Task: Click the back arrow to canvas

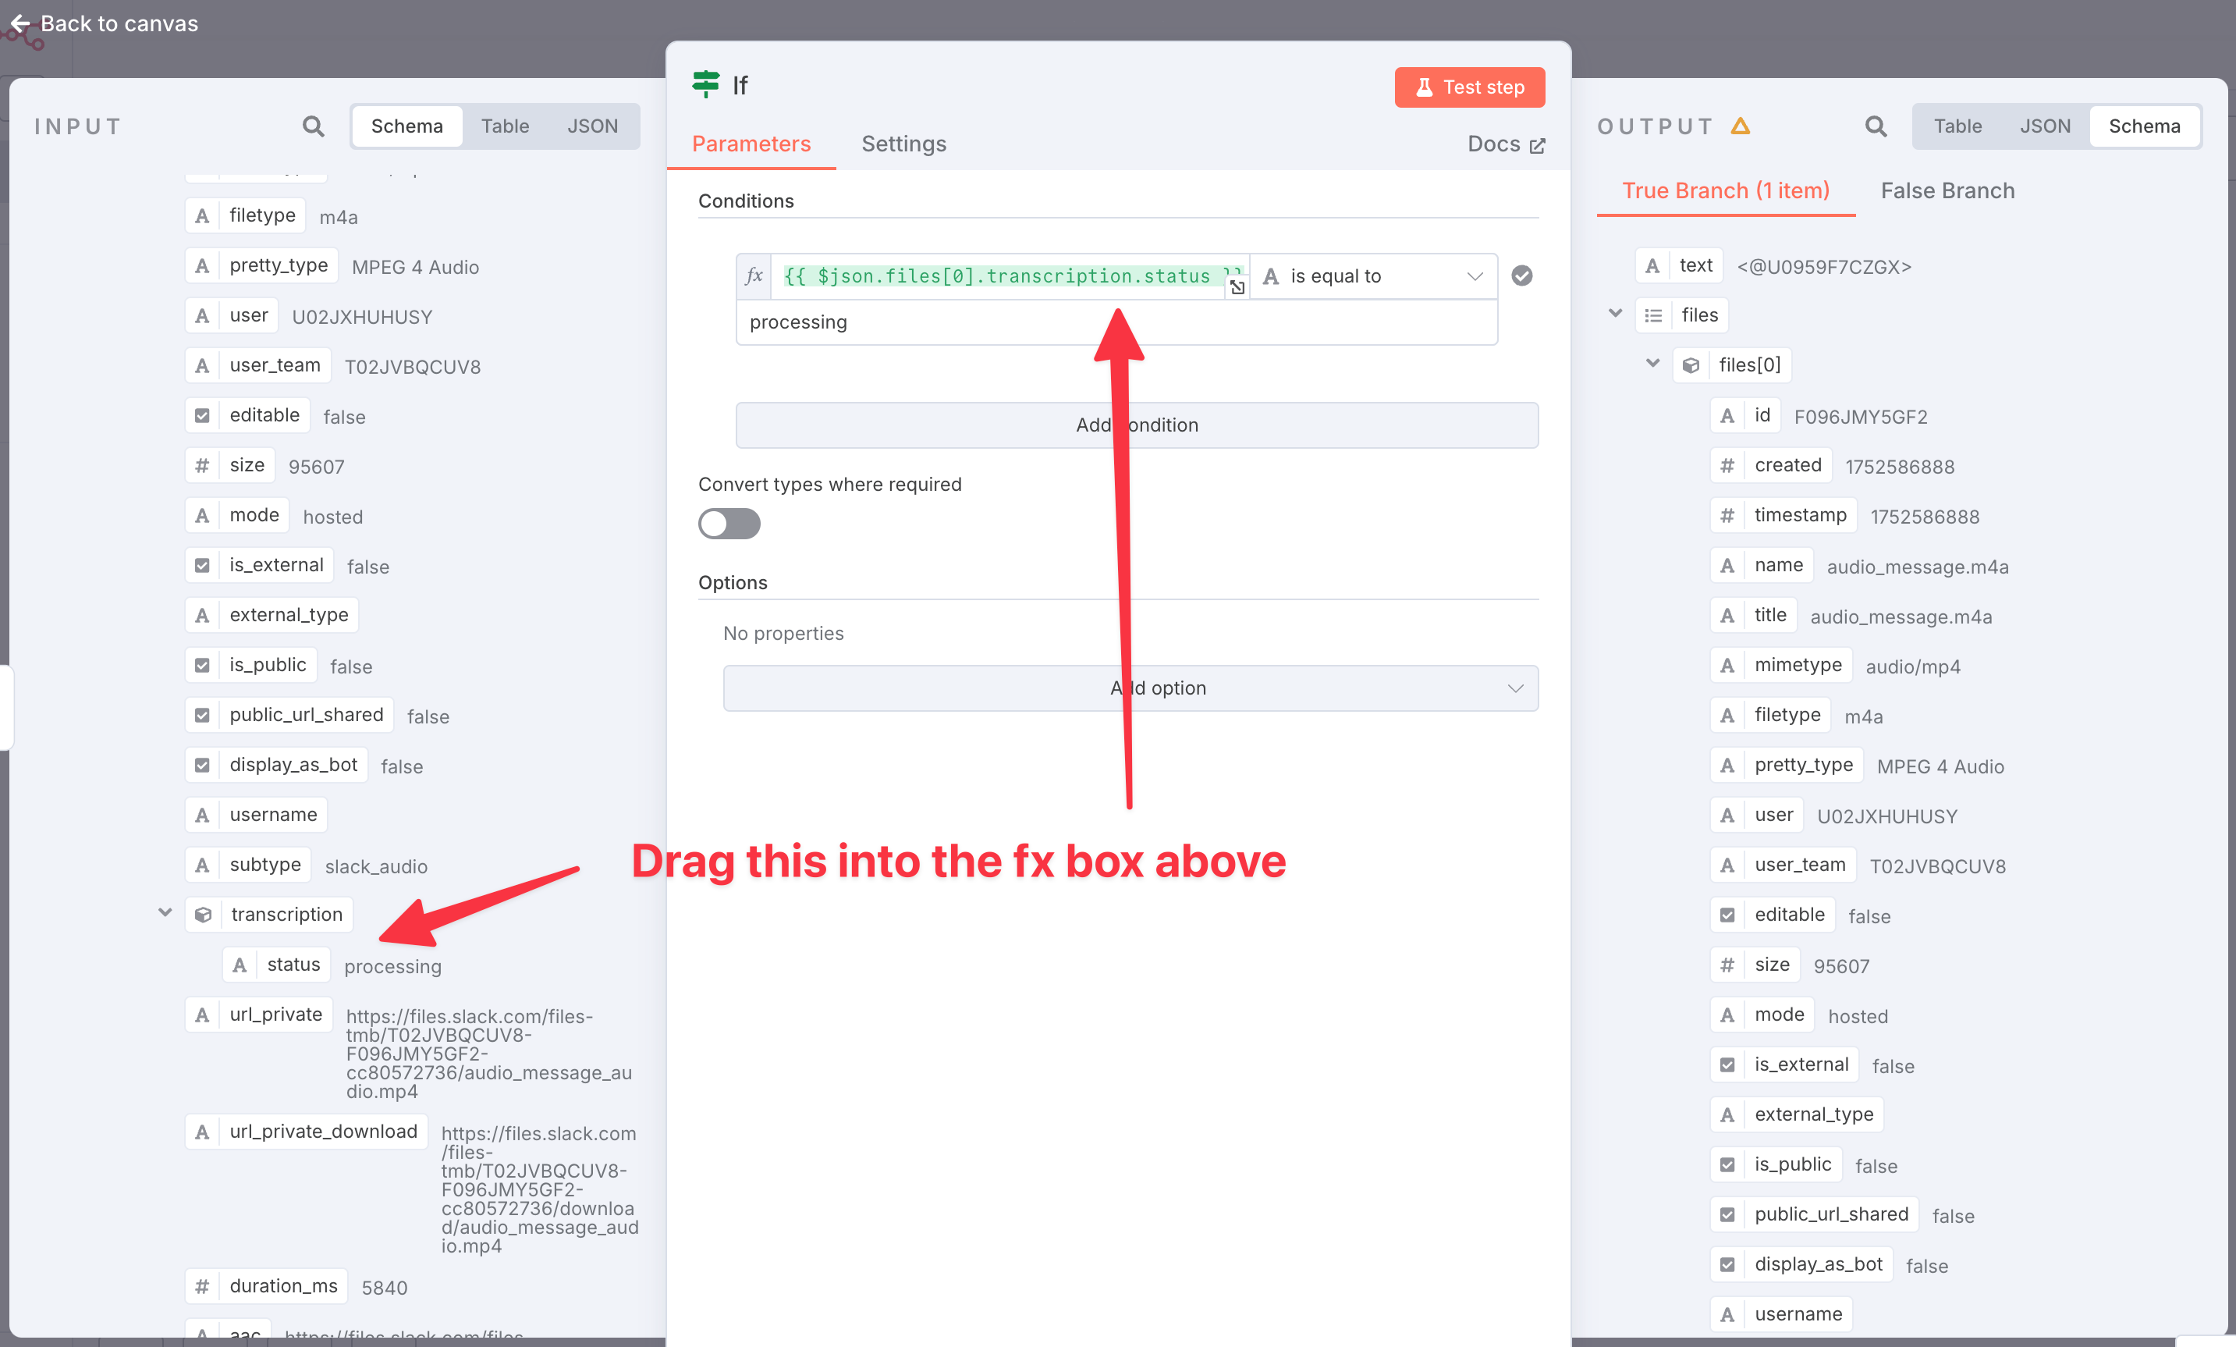Action: [20, 23]
